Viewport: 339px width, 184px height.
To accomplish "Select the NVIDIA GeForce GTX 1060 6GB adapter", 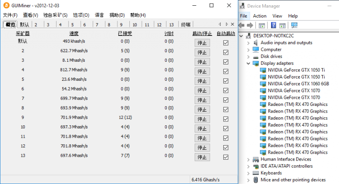I will tap(298, 83).
